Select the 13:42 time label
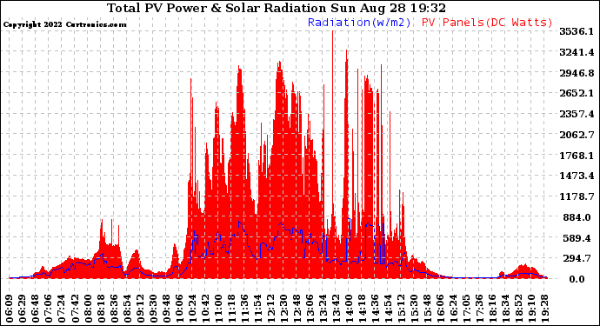The height and width of the screenshot is (326, 600). pyautogui.click(x=336, y=309)
